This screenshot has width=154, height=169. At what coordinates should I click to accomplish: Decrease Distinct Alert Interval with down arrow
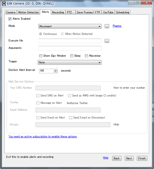pyautogui.click(x=56, y=72)
